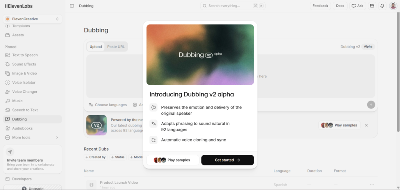The height and width of the screenshot is (190, 400).
Task: Click the Format column header
Action: (339, 171)
